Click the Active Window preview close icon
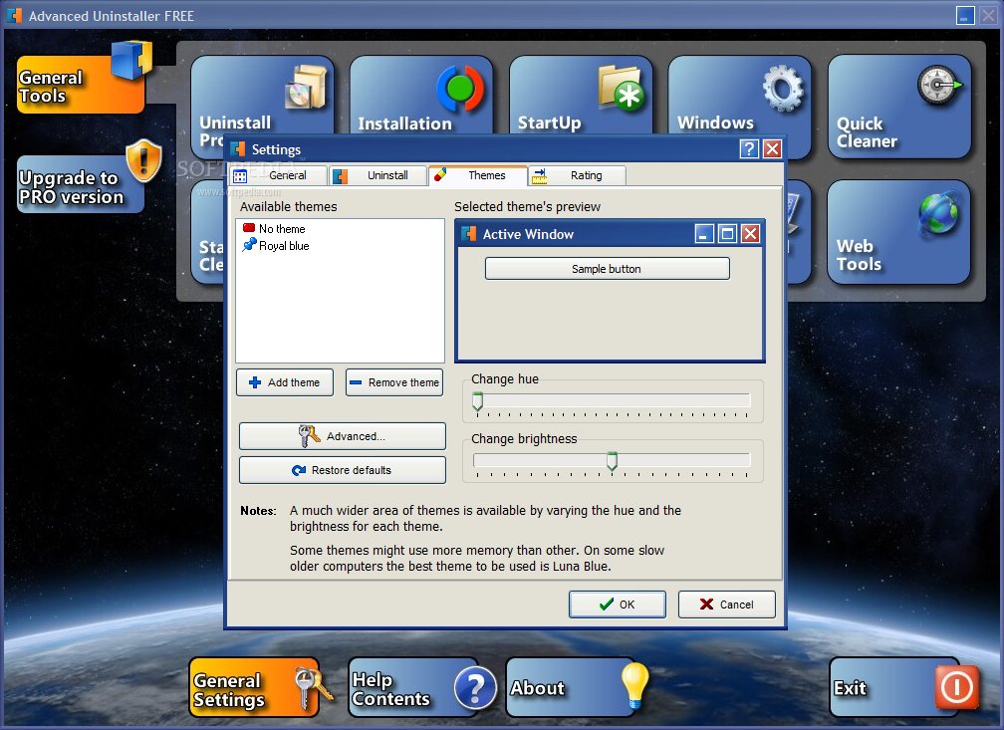 [x=750, y=234]
